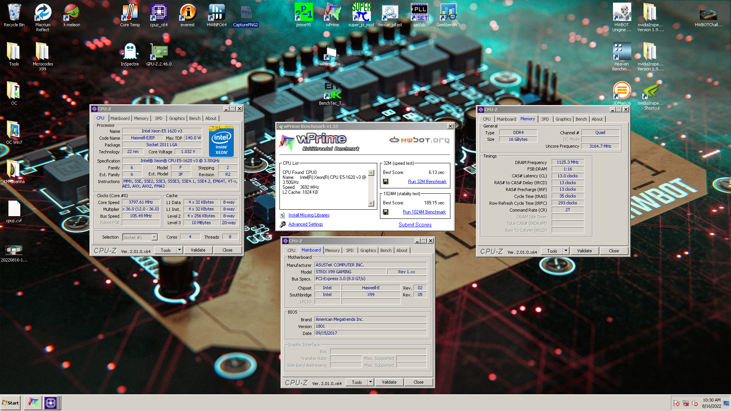Expand Tools dropdown arrow in Memory window

coord(566,251)
